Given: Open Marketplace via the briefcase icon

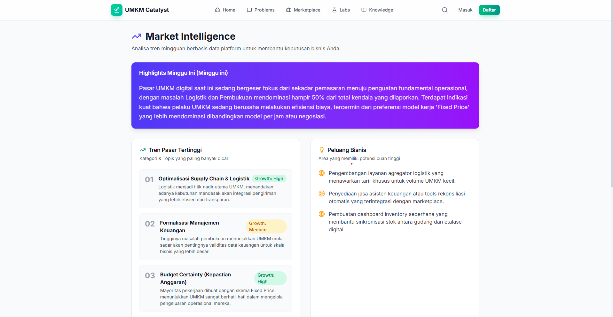Looking at the screenshot, I should [x=288, y=10].
